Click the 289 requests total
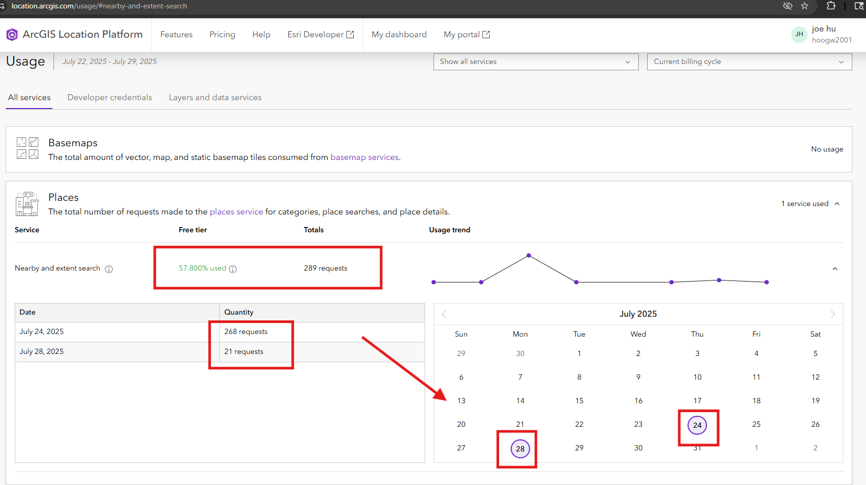Viewport: 866px width, 485px height. pyautogui.click(x=325, y=268)
